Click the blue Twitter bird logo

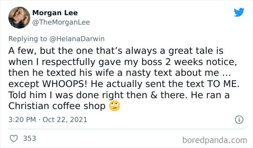239,12
